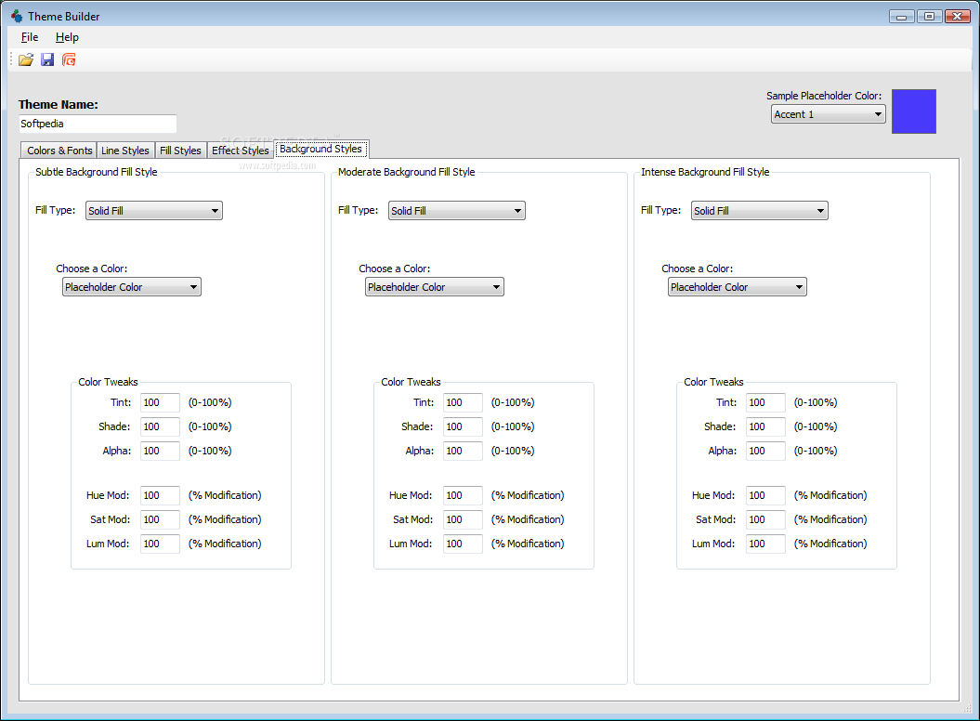This screenshot has width=980, height=721.
Task: Open the Intense Background Fill Type dropdown
Action: point(759,211)
